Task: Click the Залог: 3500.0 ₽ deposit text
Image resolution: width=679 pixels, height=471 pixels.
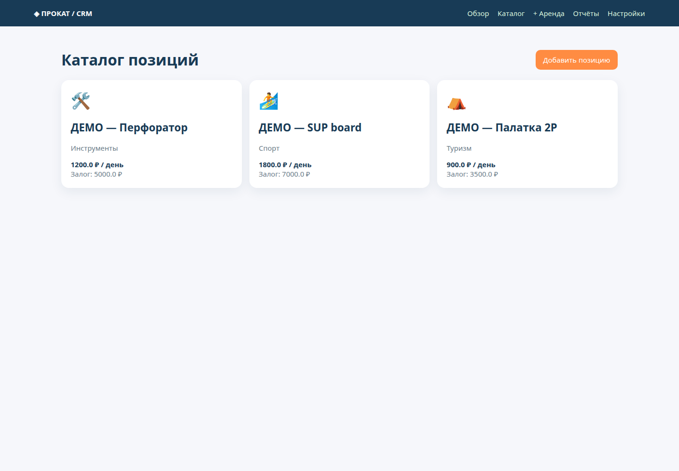Action: 472,174
